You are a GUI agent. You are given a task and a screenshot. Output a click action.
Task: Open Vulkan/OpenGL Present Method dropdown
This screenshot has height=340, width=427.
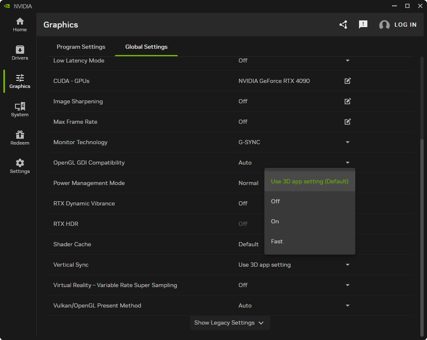click(x=347, y=305)
